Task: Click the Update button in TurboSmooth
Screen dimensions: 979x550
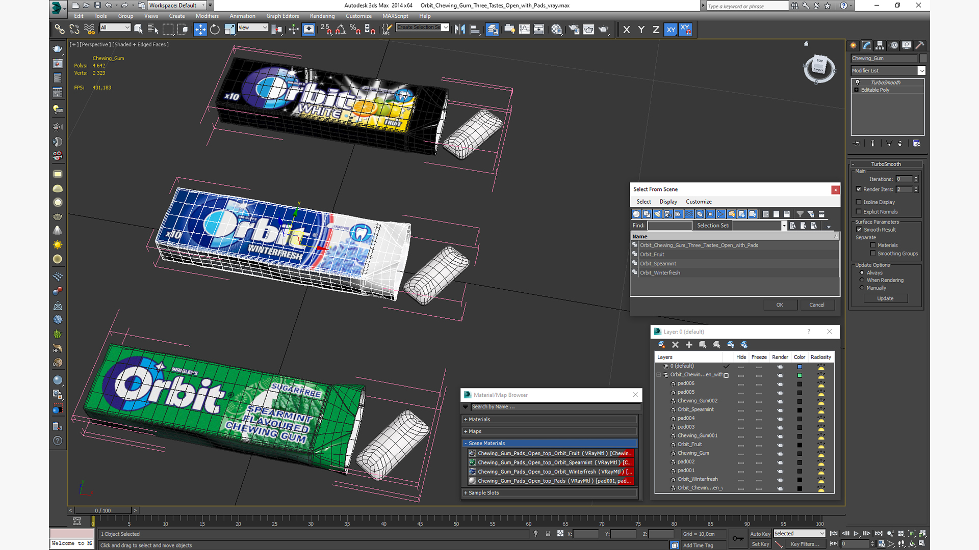Action: [x=885, y=298]
